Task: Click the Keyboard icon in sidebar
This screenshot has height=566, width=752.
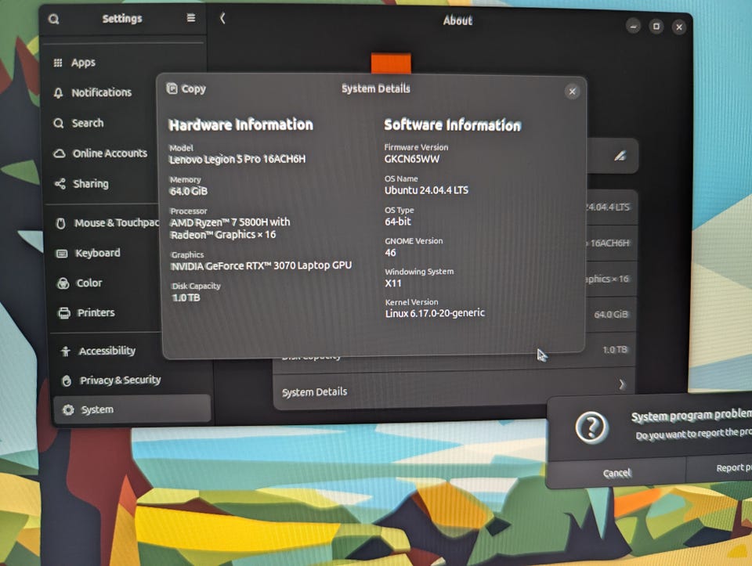Action: pyautogui.click(x=62, y=254)
